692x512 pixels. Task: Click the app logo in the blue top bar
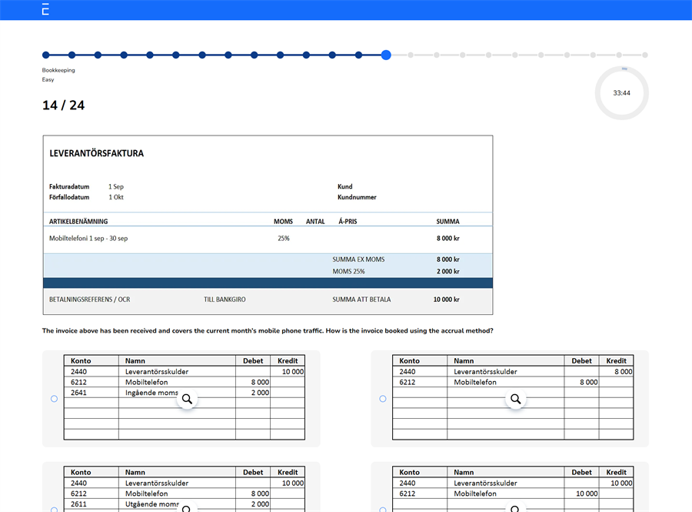pyautogui.click(x=45, y=9)
